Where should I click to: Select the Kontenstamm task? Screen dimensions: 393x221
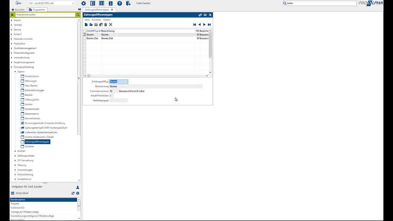point(43,200)
